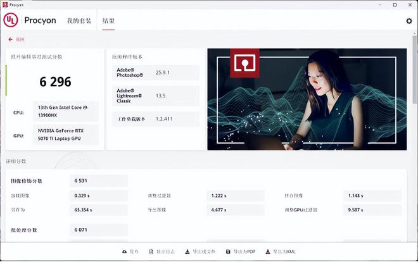Image resolution: width=418 pixels, height=262 pixels.
Task: Click the 9.587 s GPU filter timing value
Action: [372, 210]
